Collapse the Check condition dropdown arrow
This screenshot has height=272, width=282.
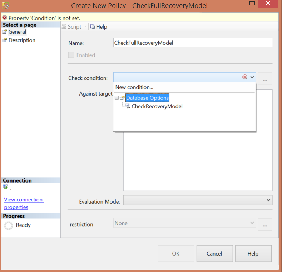pyautogui.click(x=252, y=77)
